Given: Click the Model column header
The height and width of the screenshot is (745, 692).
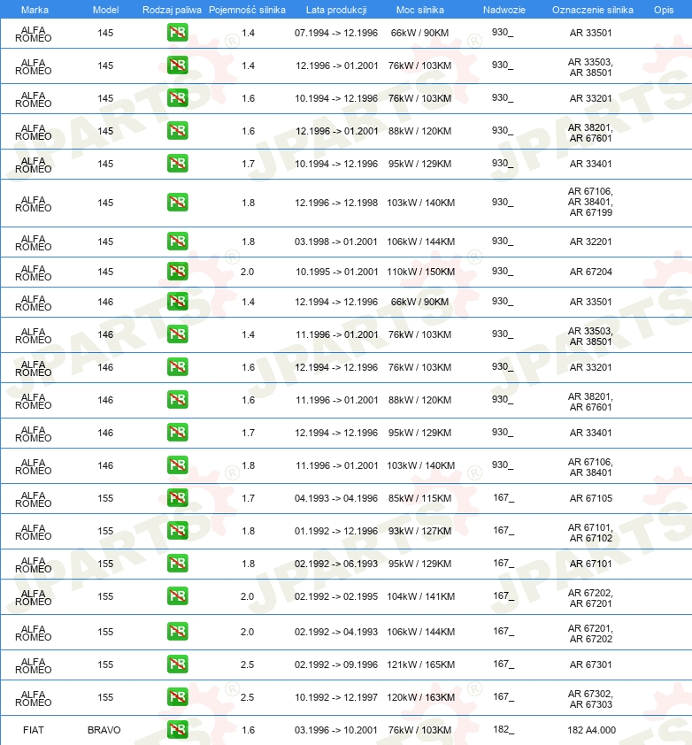Looking at the screenshot, I should 105,10.
